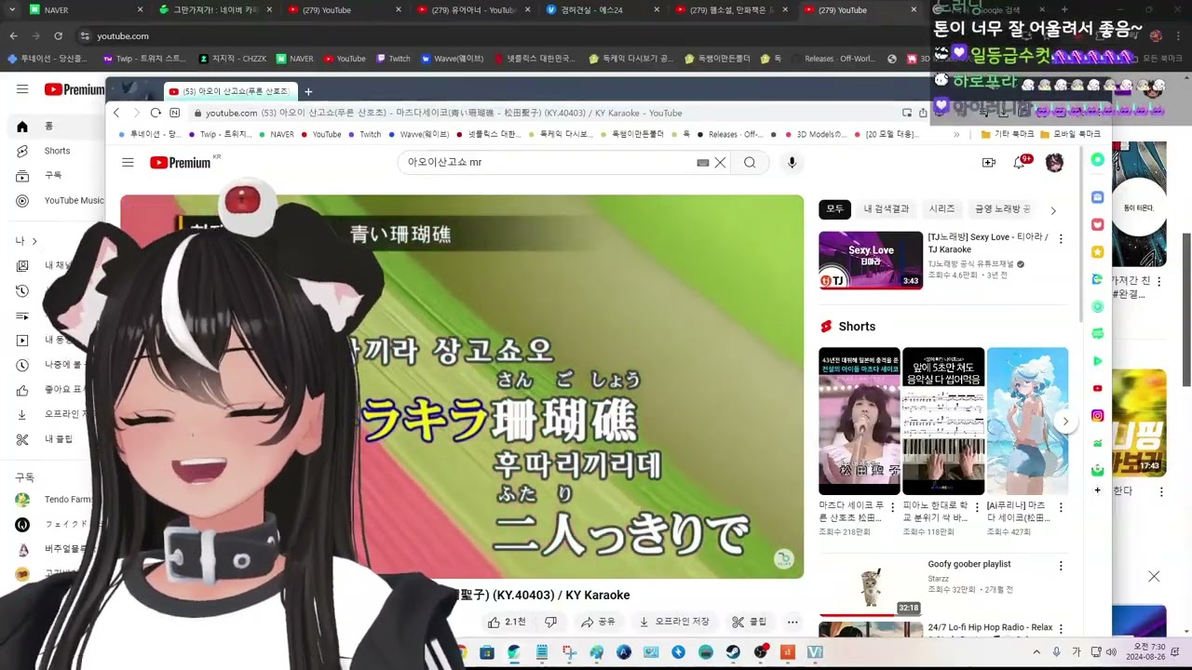Add a sidebar app with plus icon

click(x=1098, y=489)
